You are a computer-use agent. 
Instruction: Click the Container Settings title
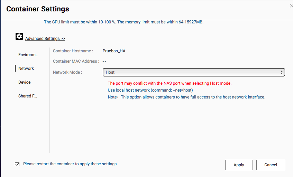tap(38, 9)
